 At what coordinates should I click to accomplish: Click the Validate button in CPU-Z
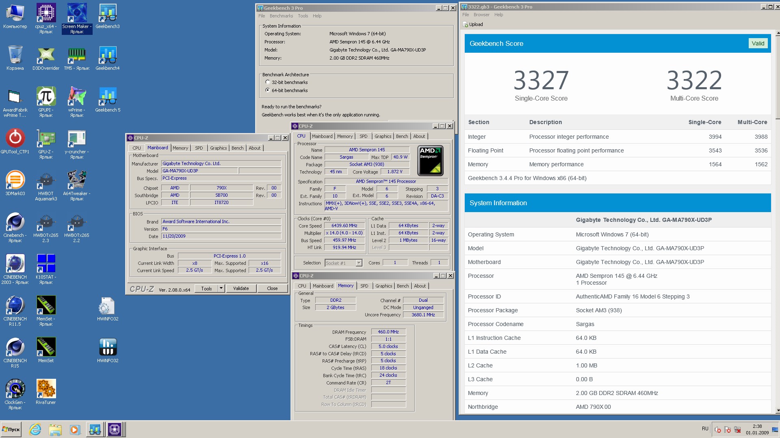coord(241,288)
